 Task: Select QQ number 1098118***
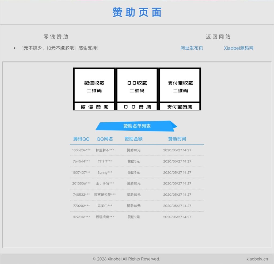tap(81, 217)
